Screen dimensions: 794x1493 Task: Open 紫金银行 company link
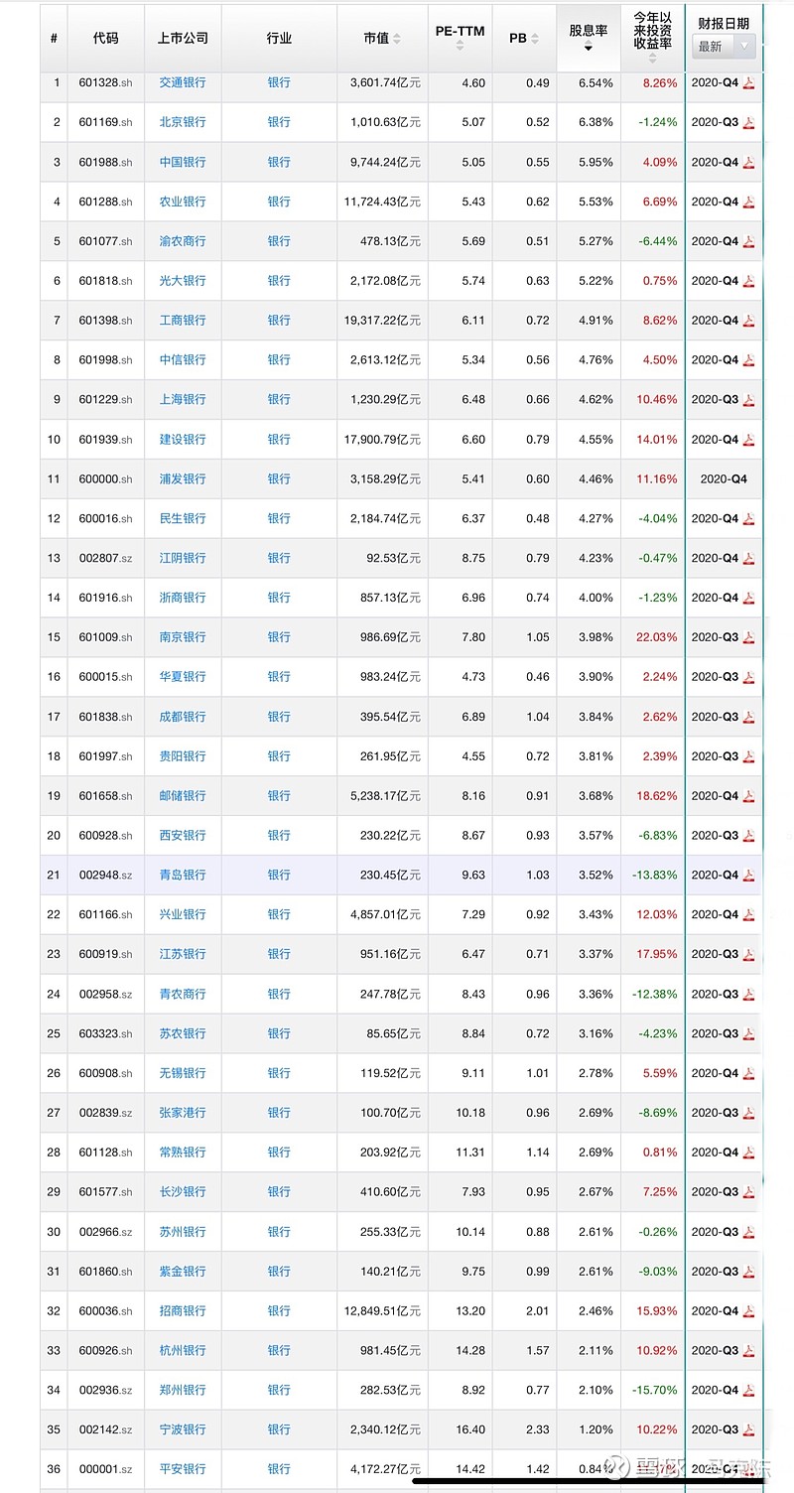pos(183,1272)
